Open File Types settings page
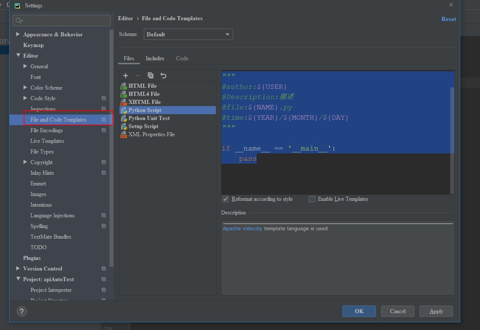 42,152
